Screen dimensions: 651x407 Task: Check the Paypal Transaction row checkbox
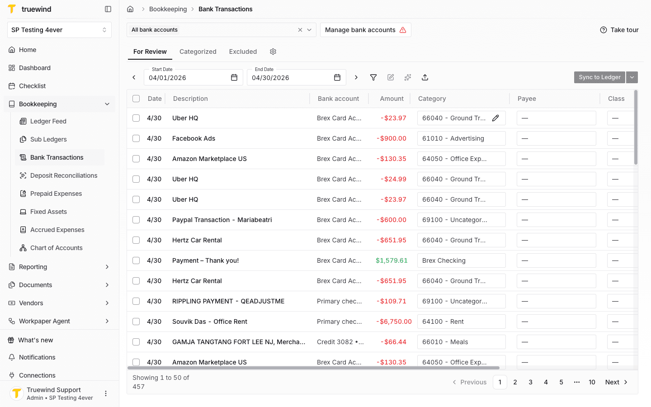click(x=136, y=220)
